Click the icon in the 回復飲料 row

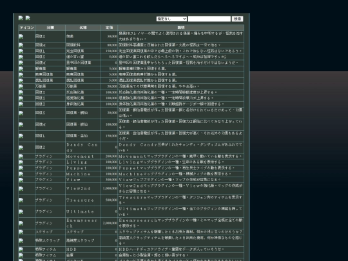point(21,45)
